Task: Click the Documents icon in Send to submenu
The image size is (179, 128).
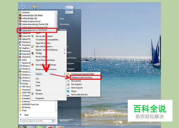Action: [68, 81]
